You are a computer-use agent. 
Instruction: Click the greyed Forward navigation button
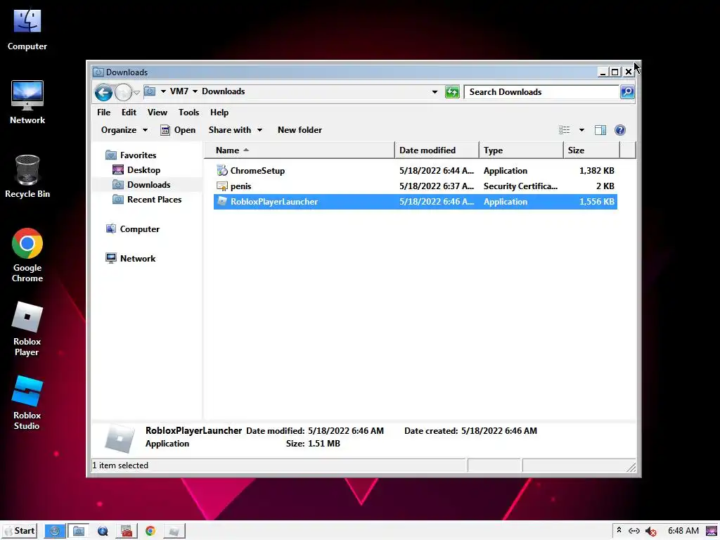(123, 92)
